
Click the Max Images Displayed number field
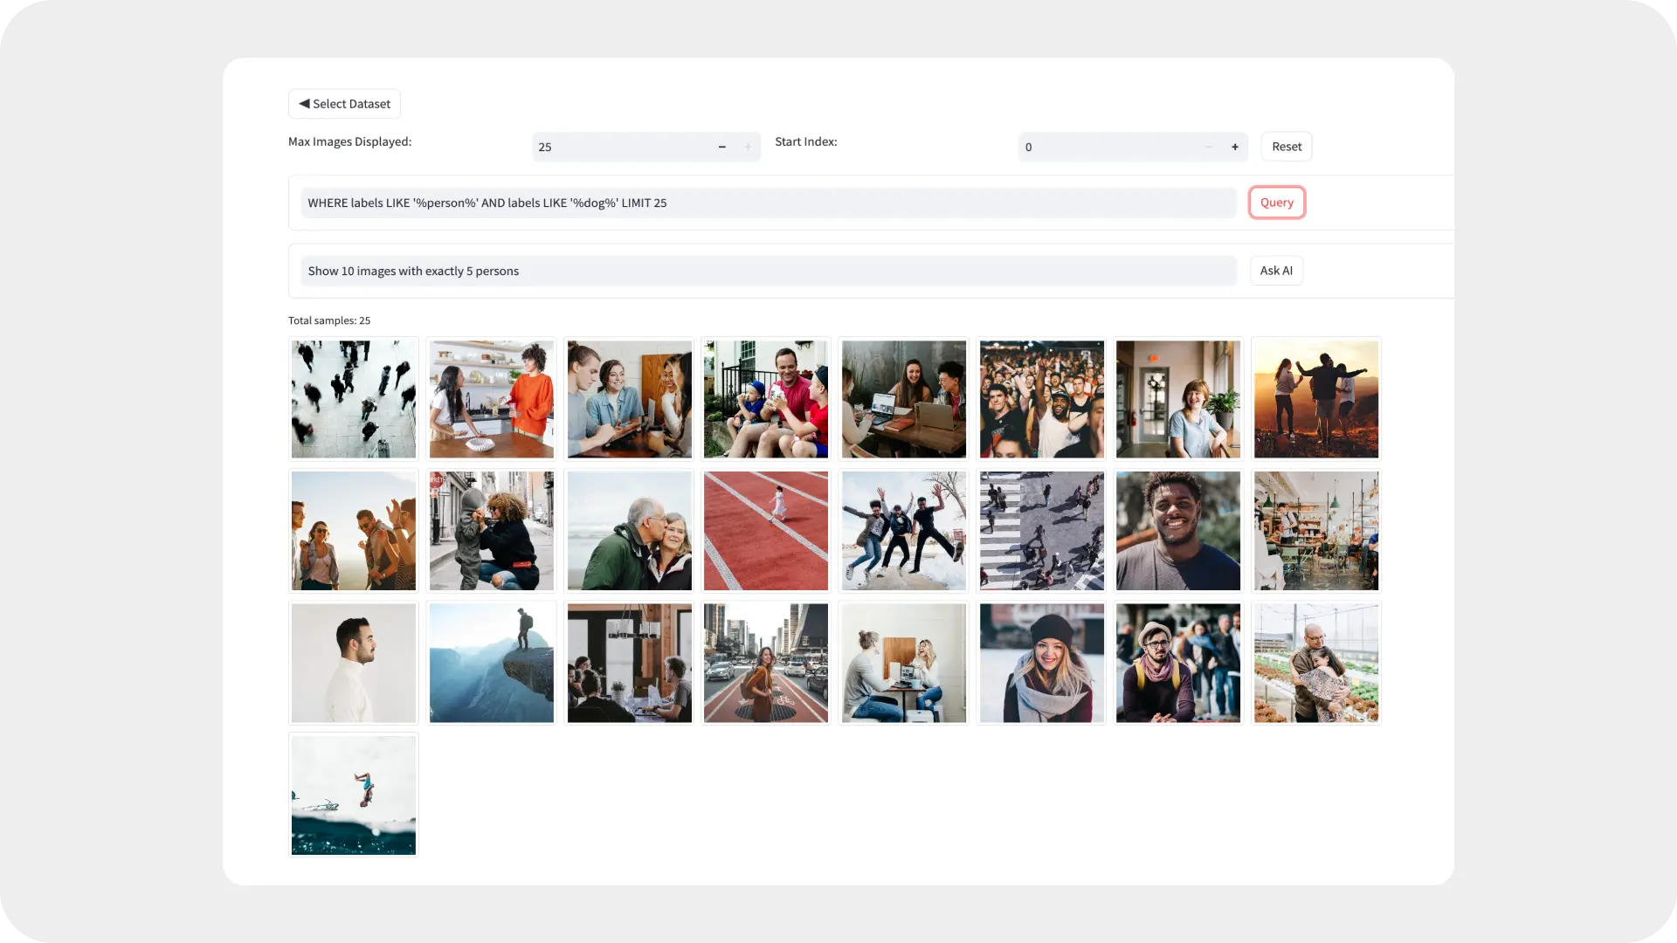tap(620, 147)
